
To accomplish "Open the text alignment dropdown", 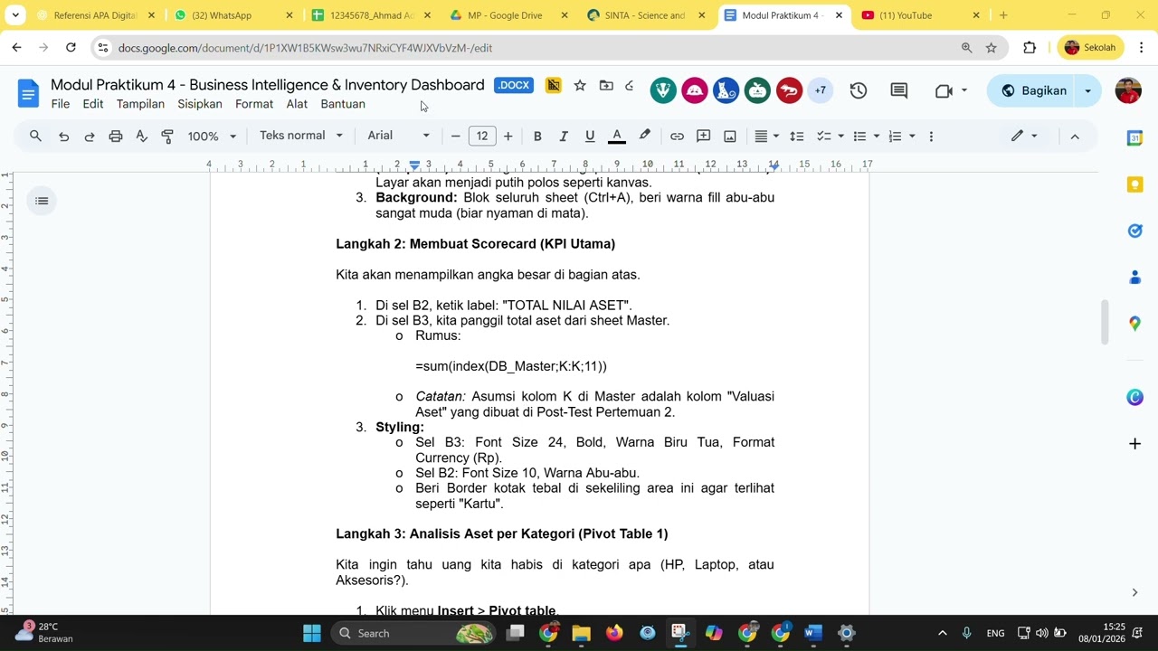I will 767,136.
